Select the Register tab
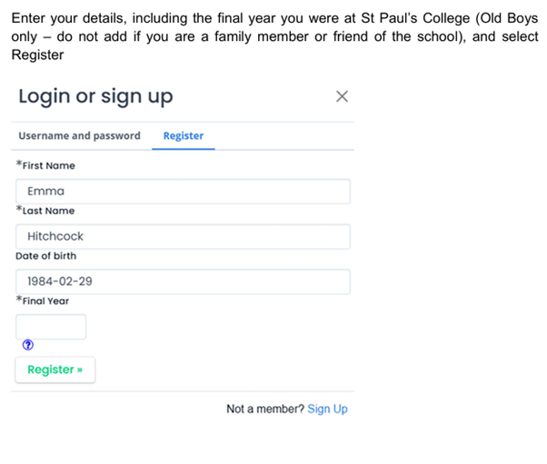 184,136
